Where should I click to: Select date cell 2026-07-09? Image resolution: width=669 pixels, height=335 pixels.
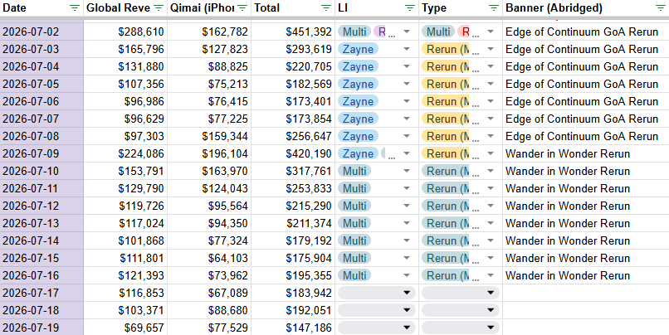coord(42,154)
